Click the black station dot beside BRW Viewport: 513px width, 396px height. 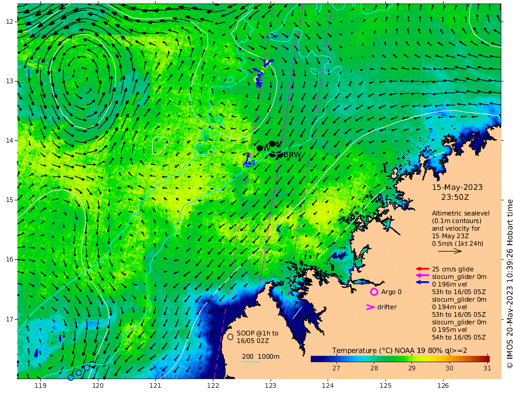[x=280, y=155]
